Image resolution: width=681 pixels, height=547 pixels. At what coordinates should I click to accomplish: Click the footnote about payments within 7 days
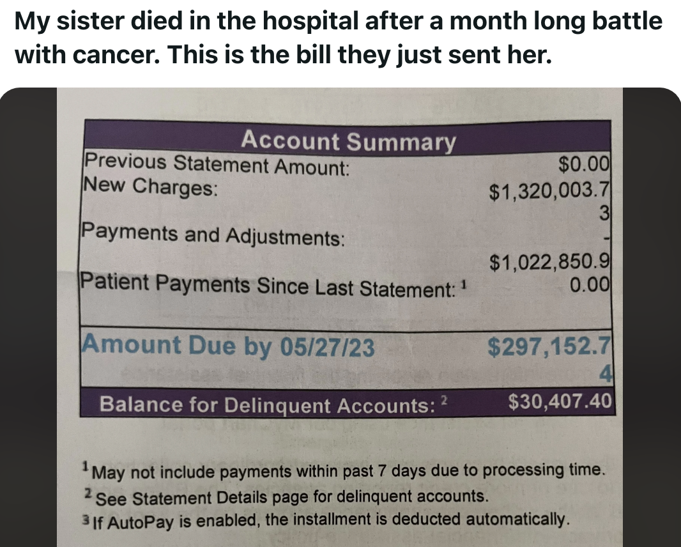point(344,470)
